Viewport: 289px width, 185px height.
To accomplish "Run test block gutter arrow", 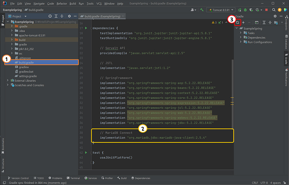I will pos(86,153).
